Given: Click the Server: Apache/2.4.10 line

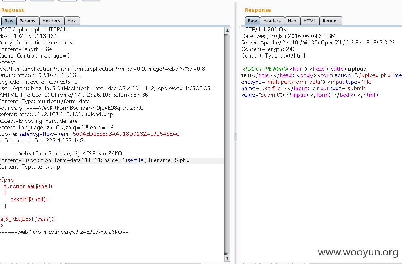Looking at the screenshot, I should coord(318,43).
